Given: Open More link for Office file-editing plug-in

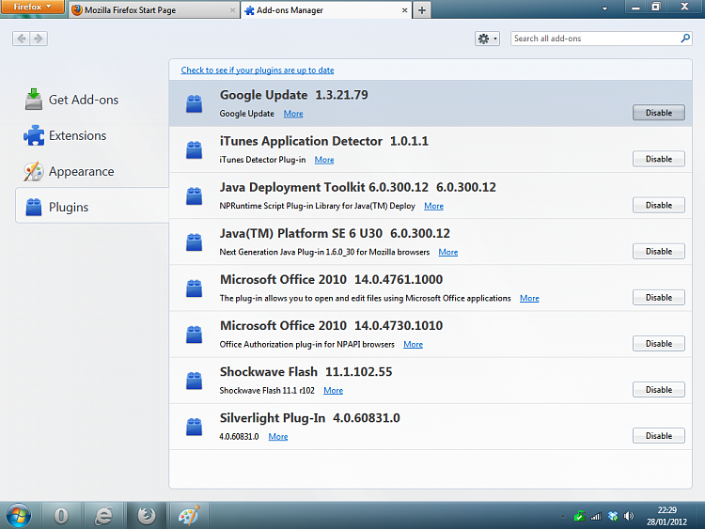Looking at the screenshot, I should (529, 299).
